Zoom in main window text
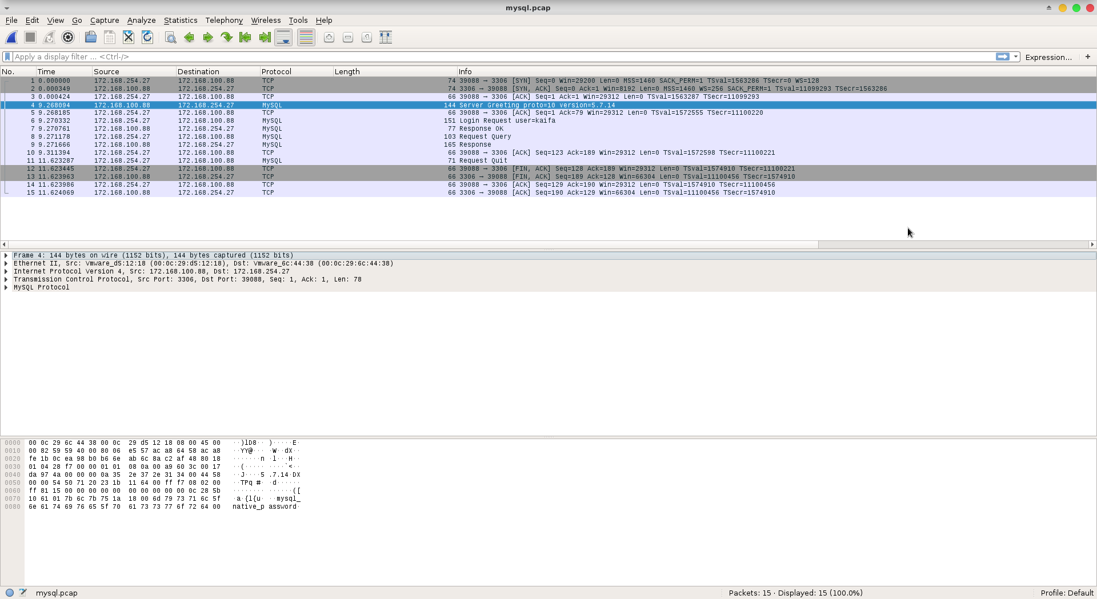Image resolution: width=1097 pixels, height=599 pixels. (x=329, y=38)
